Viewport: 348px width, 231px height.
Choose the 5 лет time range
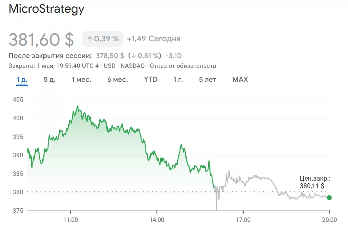[x=208, y=79]
